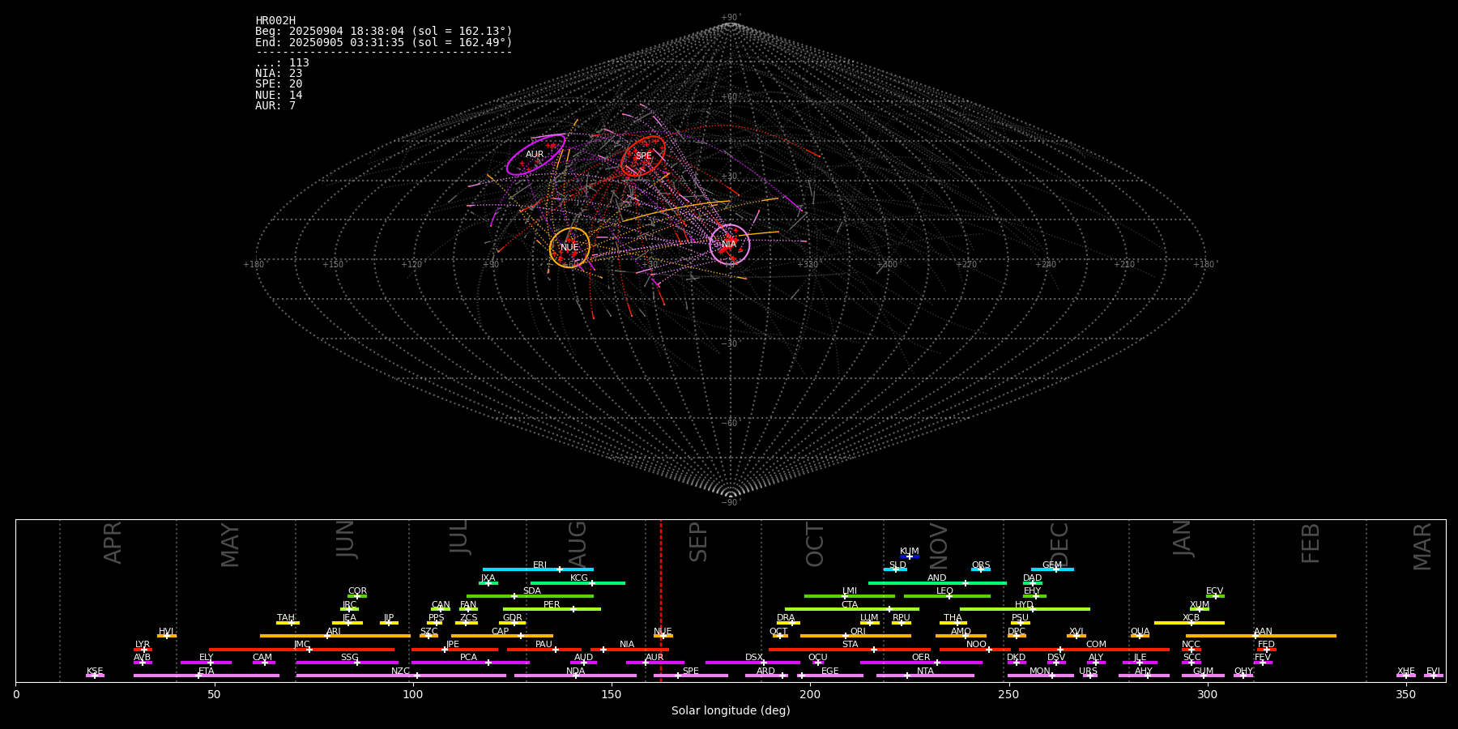Select the AND shower bar
Viewport: 1458px width, 729px height.
tap(937, 583)
